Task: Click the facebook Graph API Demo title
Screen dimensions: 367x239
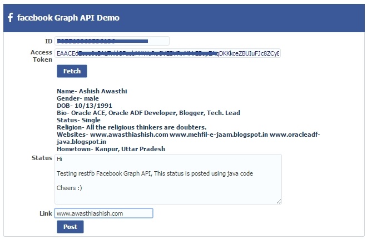Action: (68, 18)
